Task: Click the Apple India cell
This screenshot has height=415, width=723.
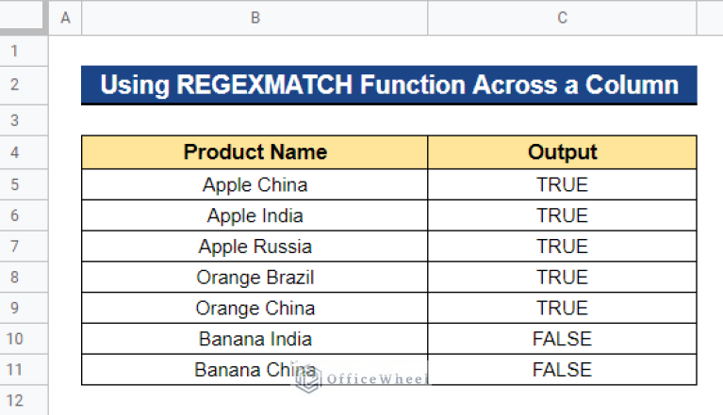Action: [x=255, y=215]
